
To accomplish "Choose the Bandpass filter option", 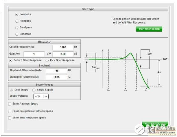I will [17, 28].
